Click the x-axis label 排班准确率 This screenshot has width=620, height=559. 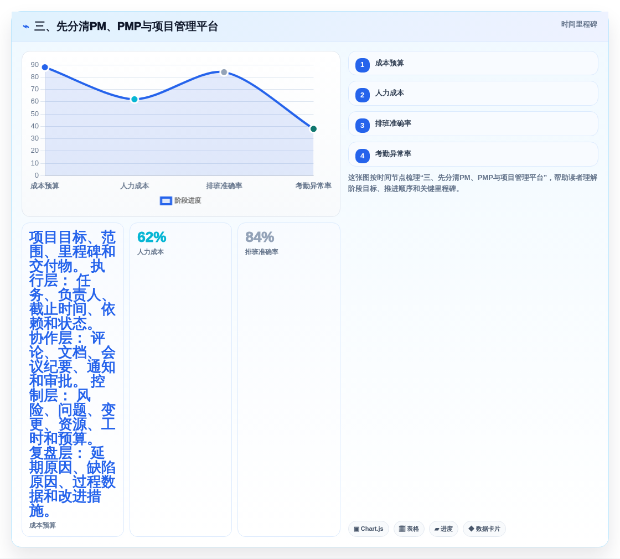tap(224, 186)
